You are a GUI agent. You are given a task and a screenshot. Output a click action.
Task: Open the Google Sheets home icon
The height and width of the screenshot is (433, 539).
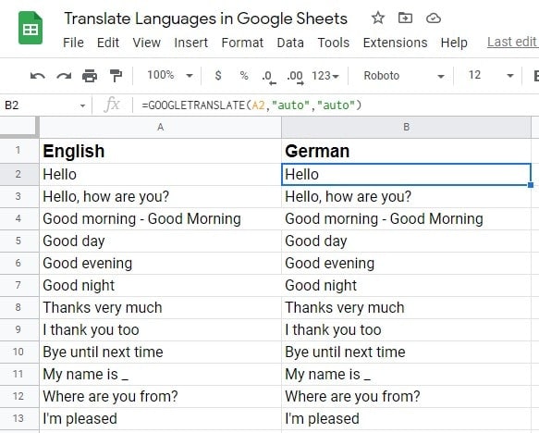31,28
